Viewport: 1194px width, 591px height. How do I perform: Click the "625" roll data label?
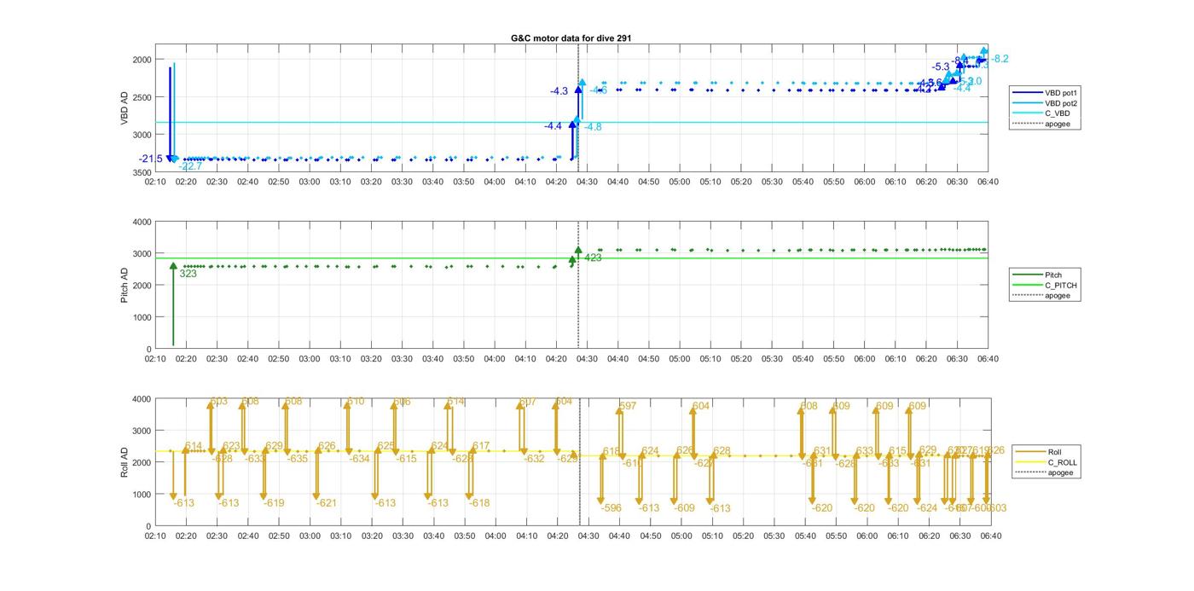tap(386, 446)
